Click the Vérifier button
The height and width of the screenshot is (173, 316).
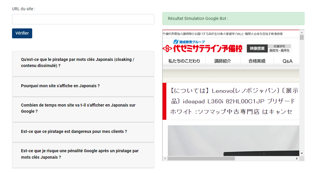pos(22,33)
